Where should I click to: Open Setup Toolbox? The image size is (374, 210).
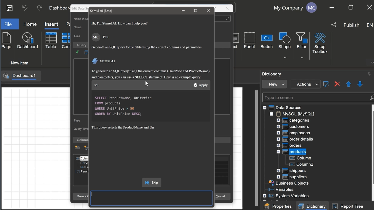(x=320, y=43)
